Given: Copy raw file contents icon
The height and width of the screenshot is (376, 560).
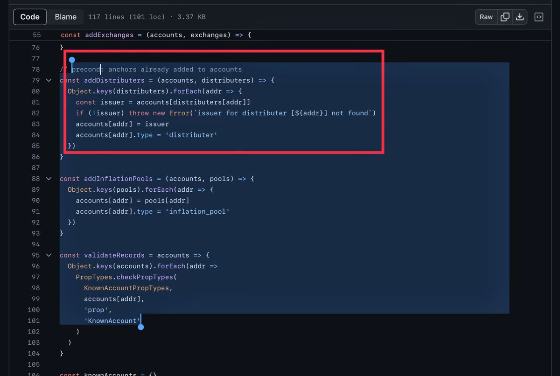Looking at the screenshot, I should coord(505,17).
